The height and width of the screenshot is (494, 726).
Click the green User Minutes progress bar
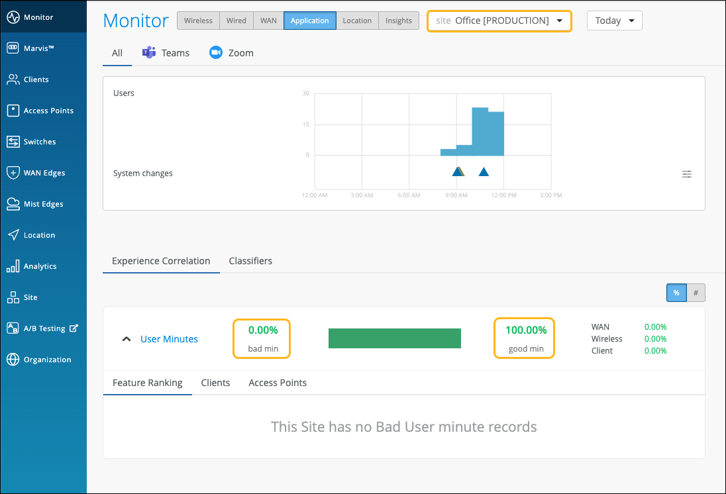click(x=395, y=338)
